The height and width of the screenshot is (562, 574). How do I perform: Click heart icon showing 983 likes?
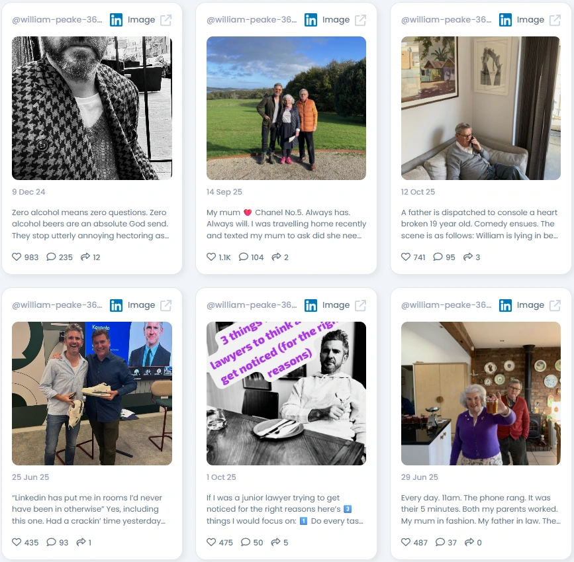click(x=17, y=257)
